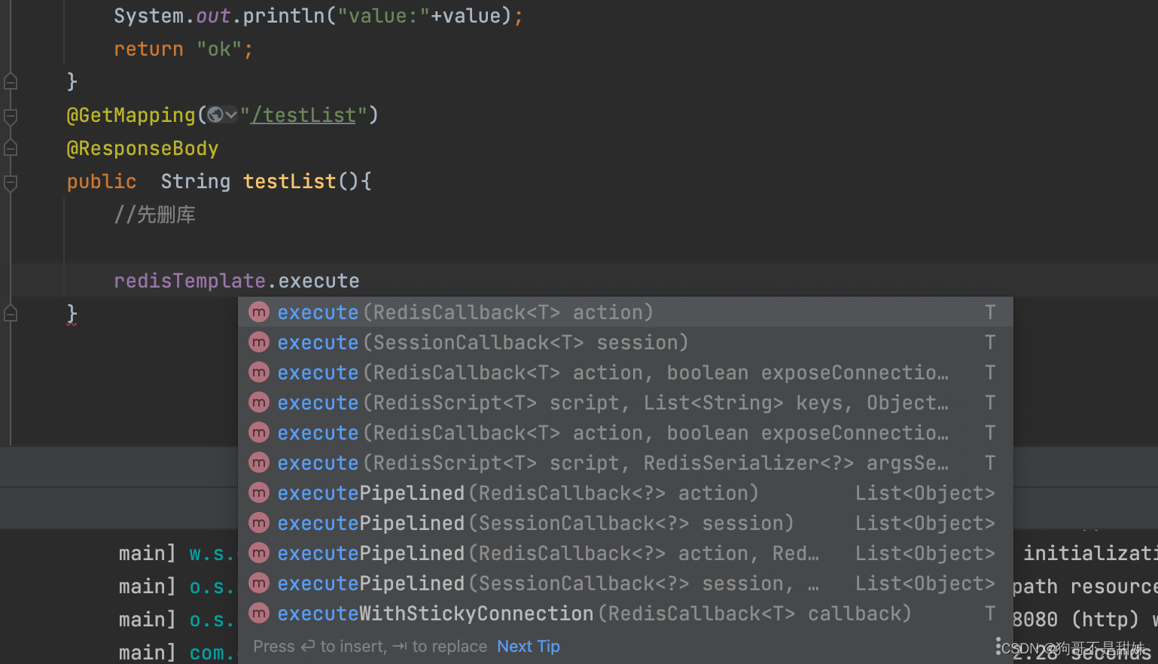Image resolution: width=1158 pixels, height=664 pixels.
Task: Click the m icon on the last executePipelined suggestion
Action: pos(259,583)
